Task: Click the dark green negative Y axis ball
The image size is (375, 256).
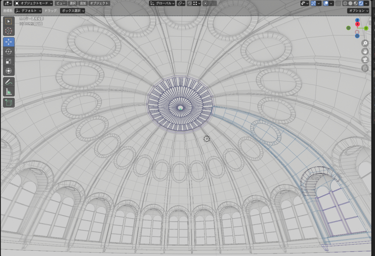Action: 348,28
